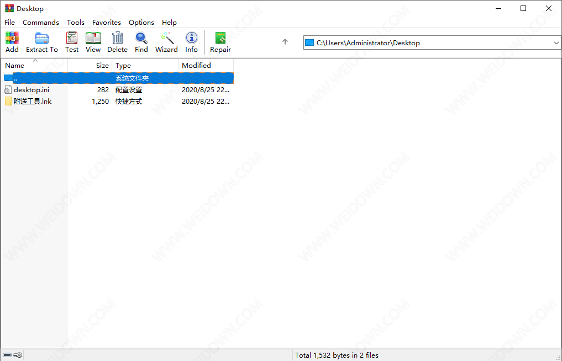Image resolution: width=562 pixels, height=361 pixels.
Task: Click the key password icon in status bar
Action: 18,355
